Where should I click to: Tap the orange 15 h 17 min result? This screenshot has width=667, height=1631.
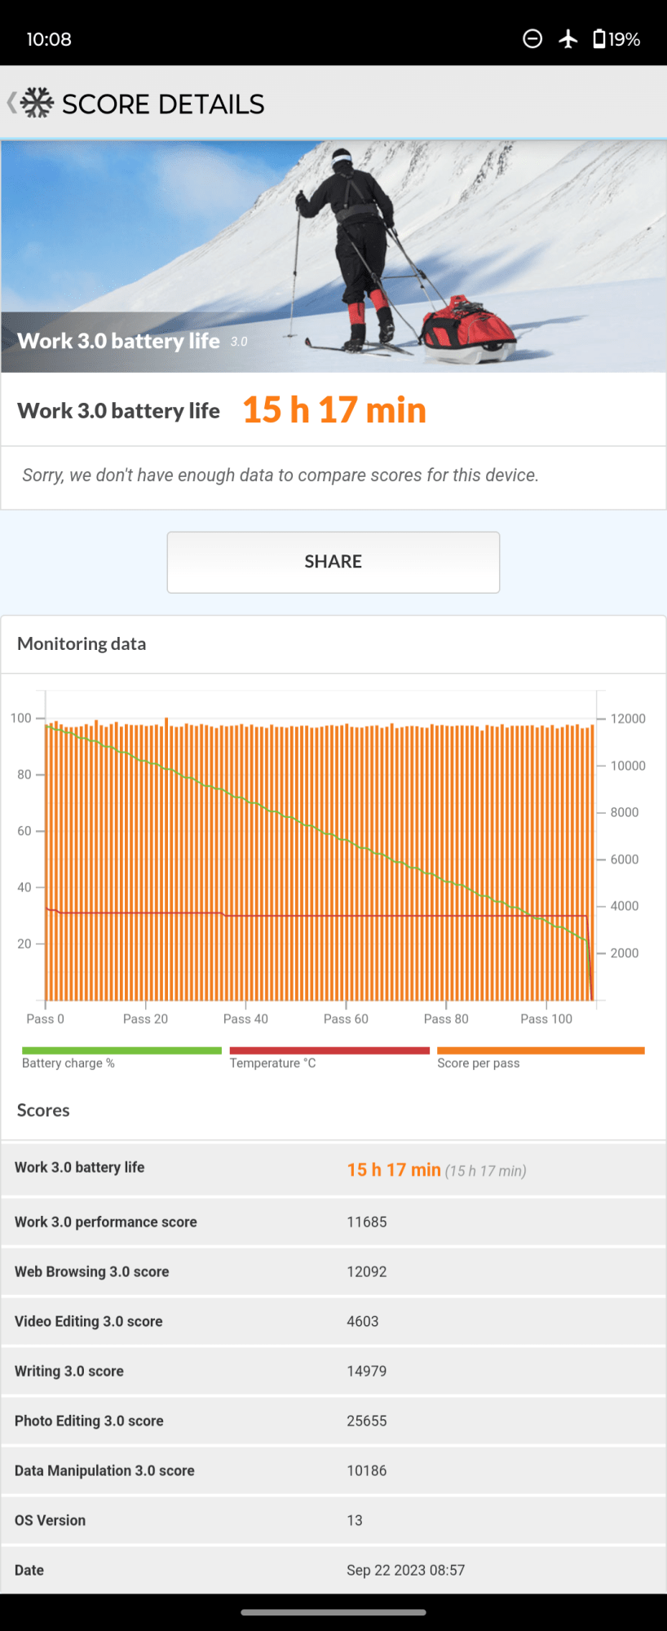[334, 410]
